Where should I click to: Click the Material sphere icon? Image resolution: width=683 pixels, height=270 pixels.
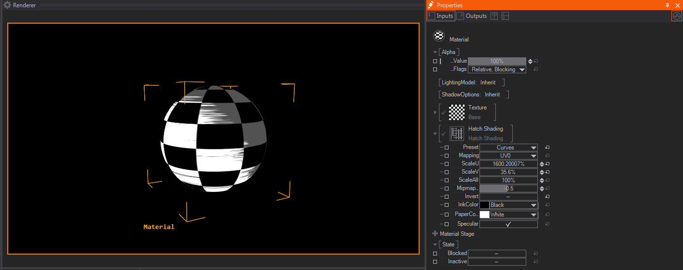pos(439,36)
